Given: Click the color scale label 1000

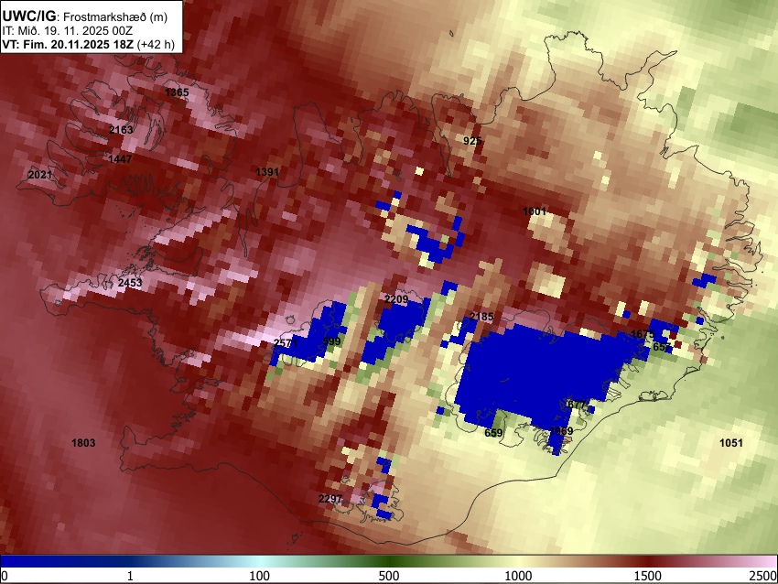Looking at the screenshot, I should pos(518,576).
